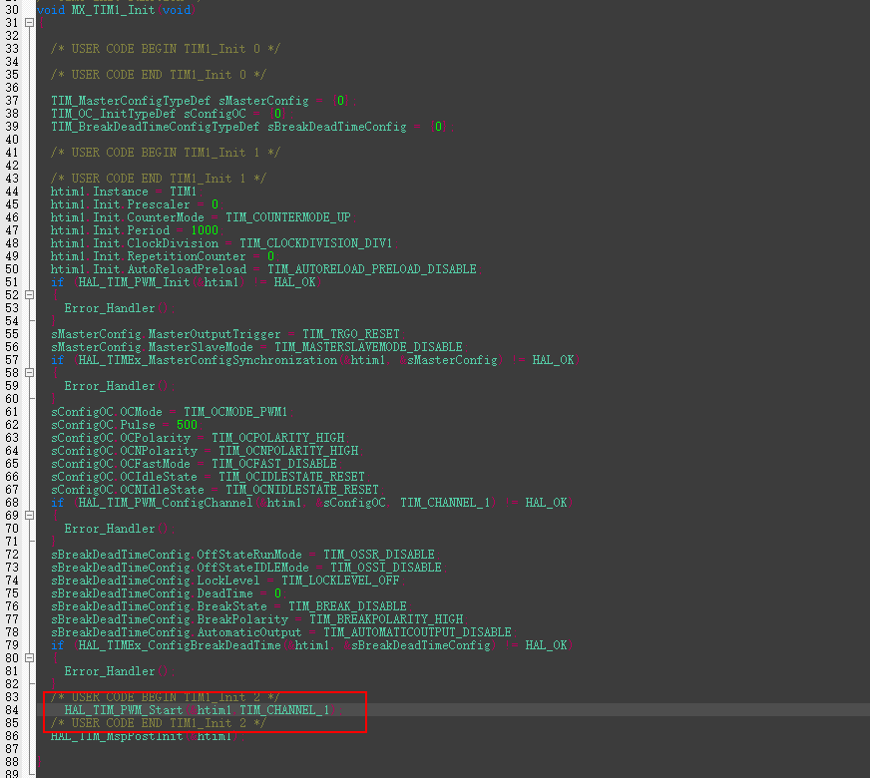Collapse the fold marker at line 80
The height and width of the screenshot is (778, 870).
tap(29, 657)
